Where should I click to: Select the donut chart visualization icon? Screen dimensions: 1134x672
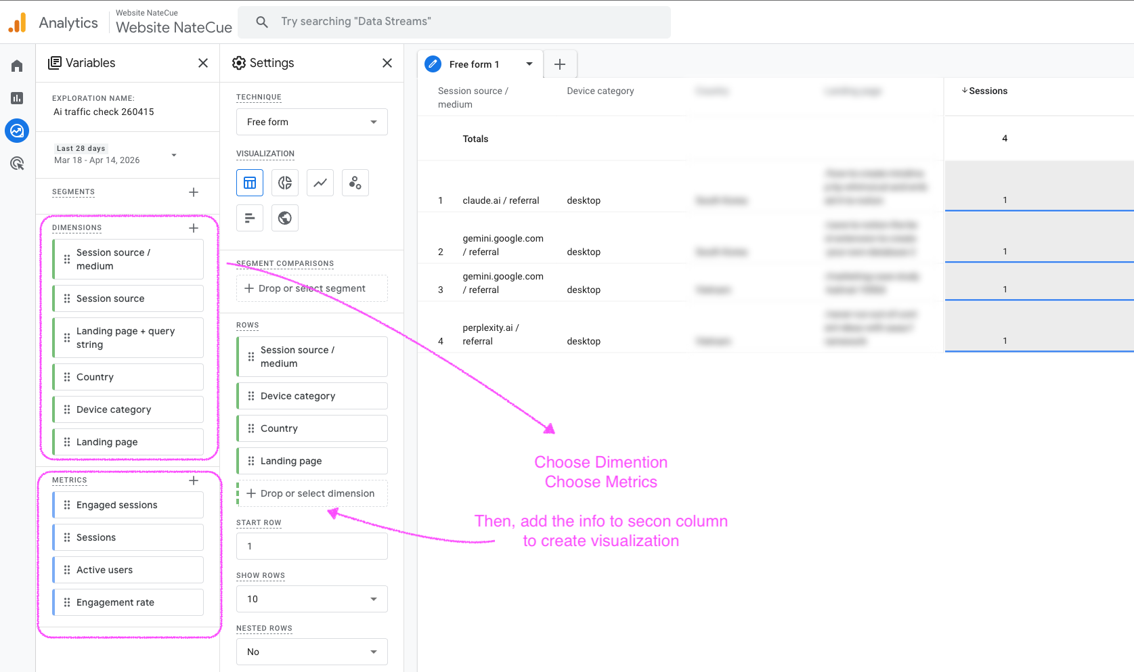coord(285,183)
